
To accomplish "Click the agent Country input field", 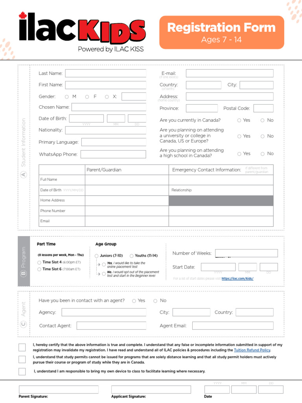I will (254, 312).
